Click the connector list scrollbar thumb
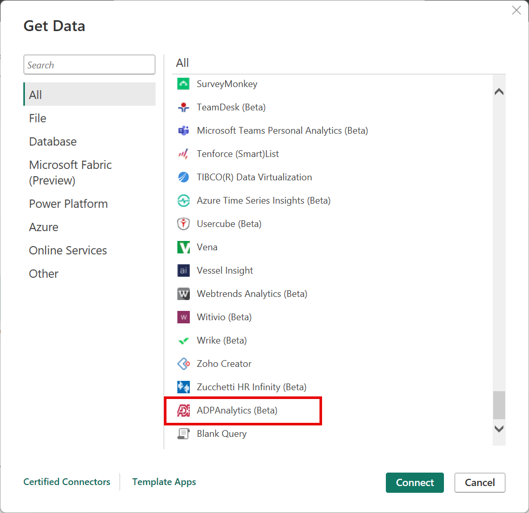The height and width of the screenshot is (513, 529). click(x=498, y=405)
